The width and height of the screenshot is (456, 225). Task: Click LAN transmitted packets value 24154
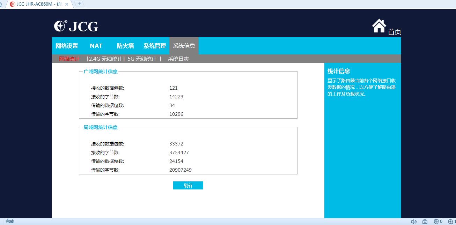point(176,161)
